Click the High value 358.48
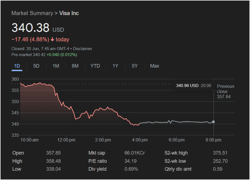The height and width of the screenshot is (180, 250). coord(53,161)
